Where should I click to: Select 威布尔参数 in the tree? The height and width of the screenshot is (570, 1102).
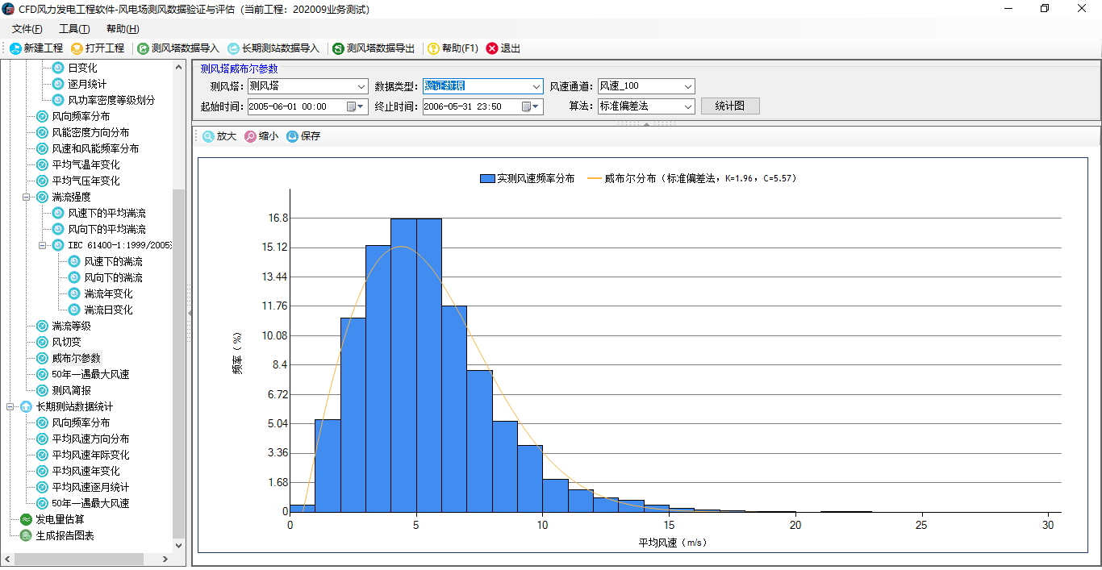click(77, 358)
